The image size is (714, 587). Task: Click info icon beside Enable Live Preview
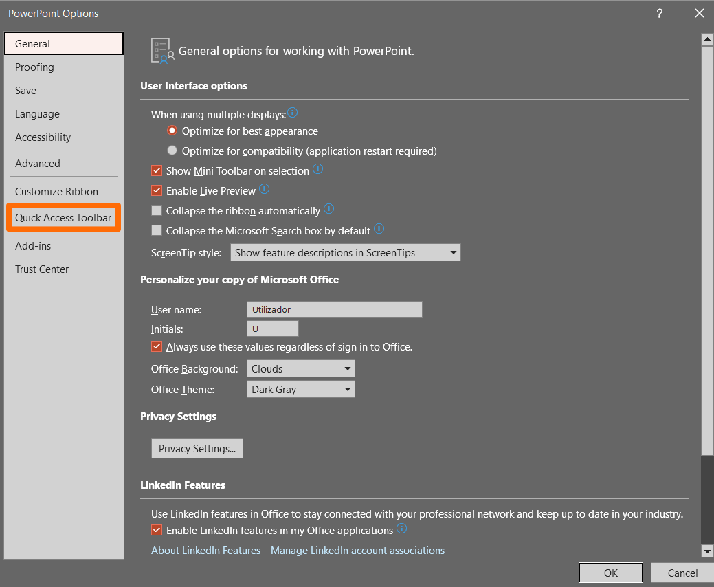(264, 189)
